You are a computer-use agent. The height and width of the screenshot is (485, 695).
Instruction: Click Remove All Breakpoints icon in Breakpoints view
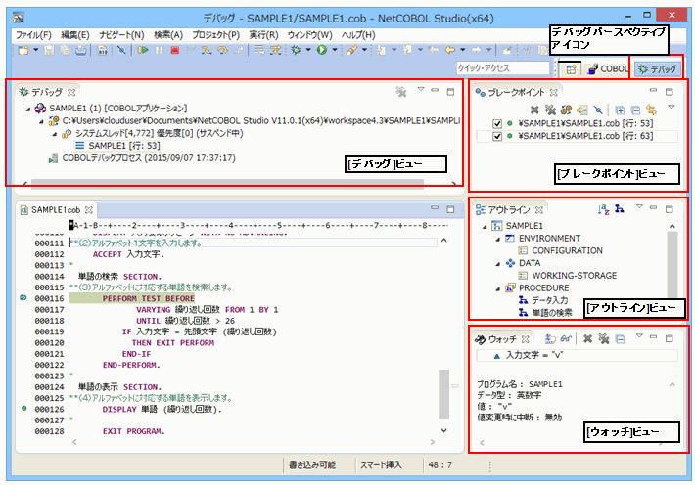click(x=550, y=110)
